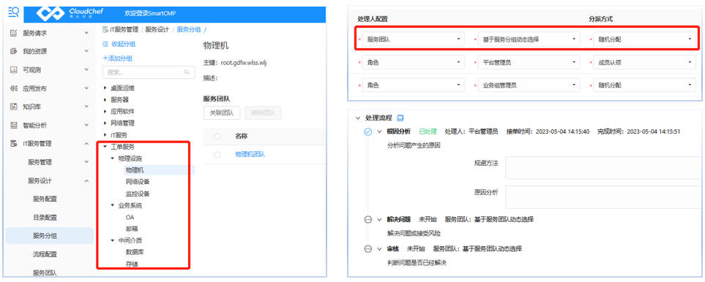Click the 关联团队 button

(222, 113)
